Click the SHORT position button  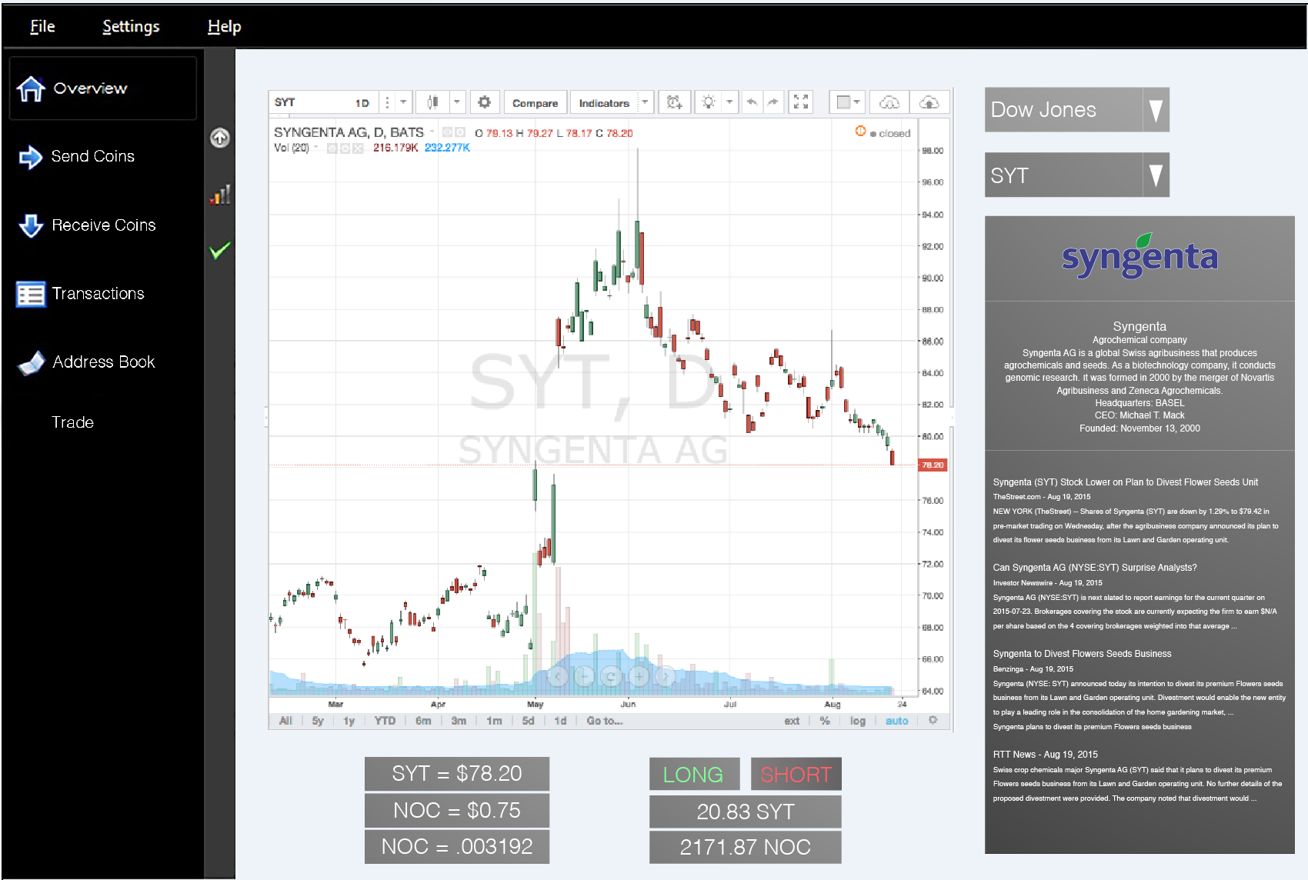(x=796, y=774)
